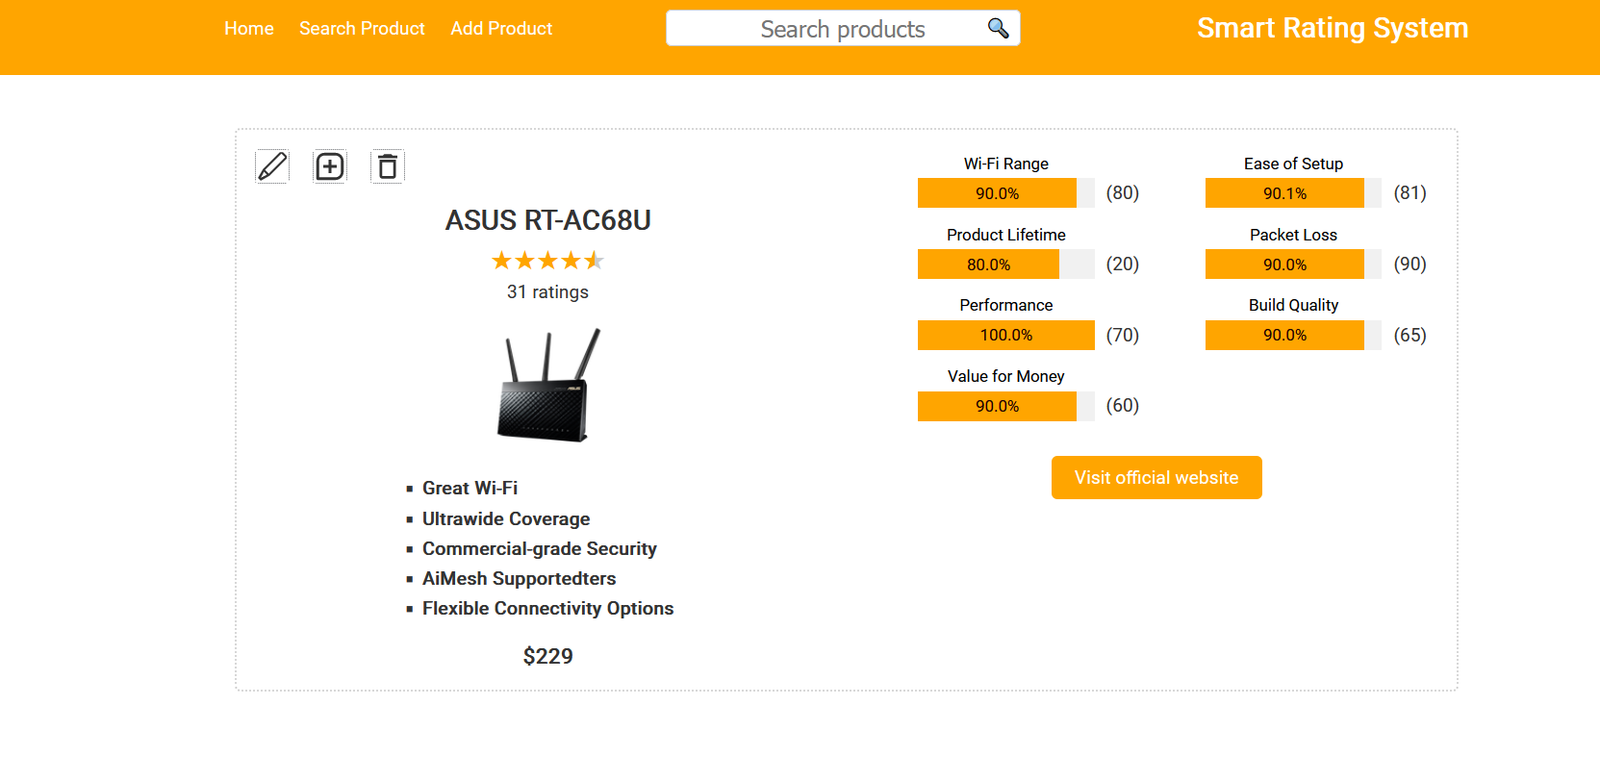Click the (60) Value for Money count
Image resolution: width=1600 pixels, height=781 pixels.
point(1123,405)
